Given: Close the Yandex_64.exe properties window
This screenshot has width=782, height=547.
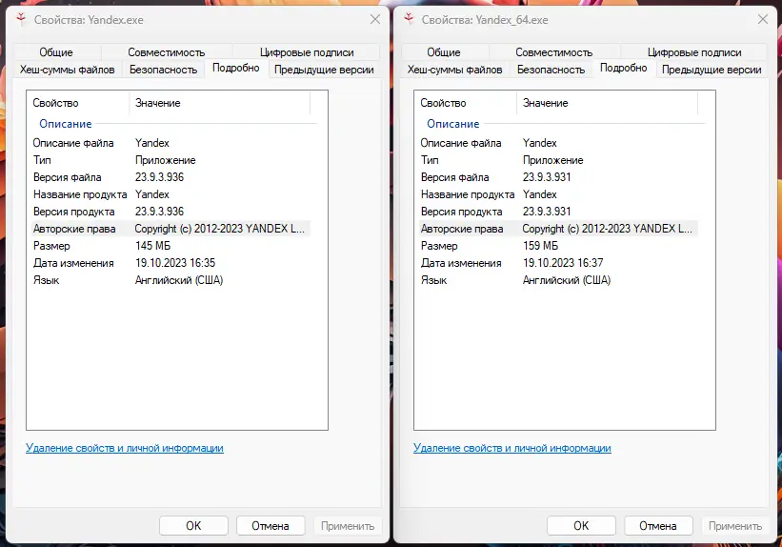Looking at the screenshot, I should click(x=762, y=19).
